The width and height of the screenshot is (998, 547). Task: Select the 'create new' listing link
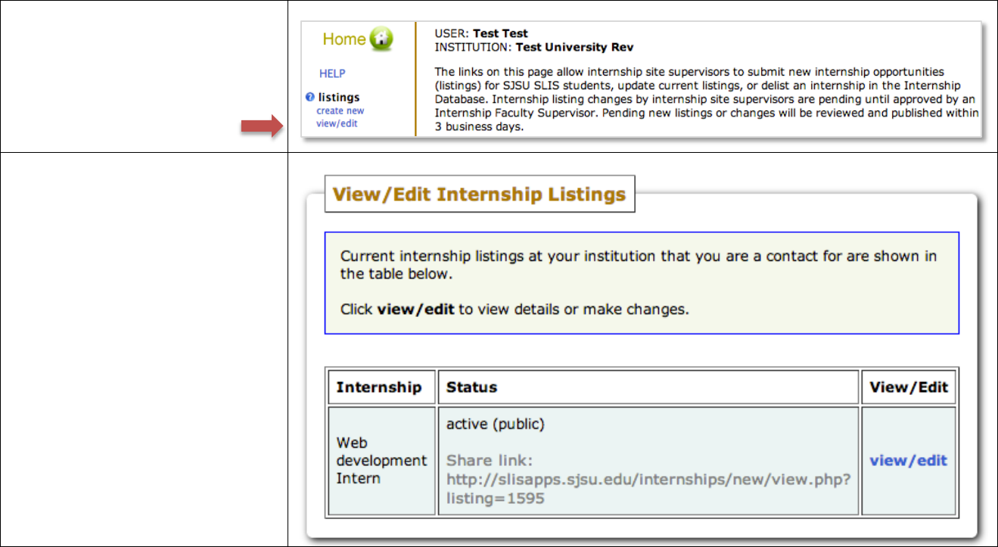coord(340,111)
